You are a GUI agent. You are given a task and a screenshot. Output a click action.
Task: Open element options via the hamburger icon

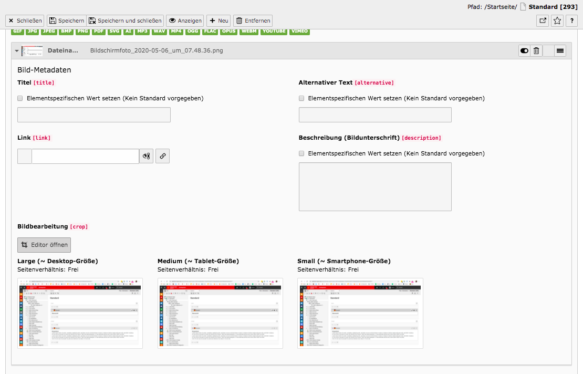tap(560, 50)
